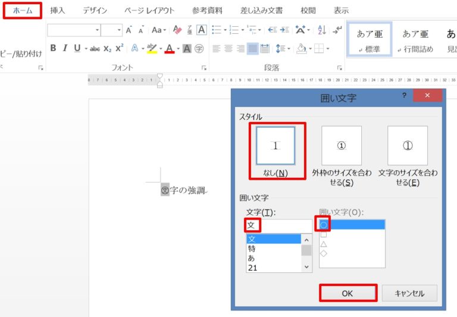This screenshot has height=317, width=457.
Task: Apply subscript X₂ formatting
Action: 107,49
